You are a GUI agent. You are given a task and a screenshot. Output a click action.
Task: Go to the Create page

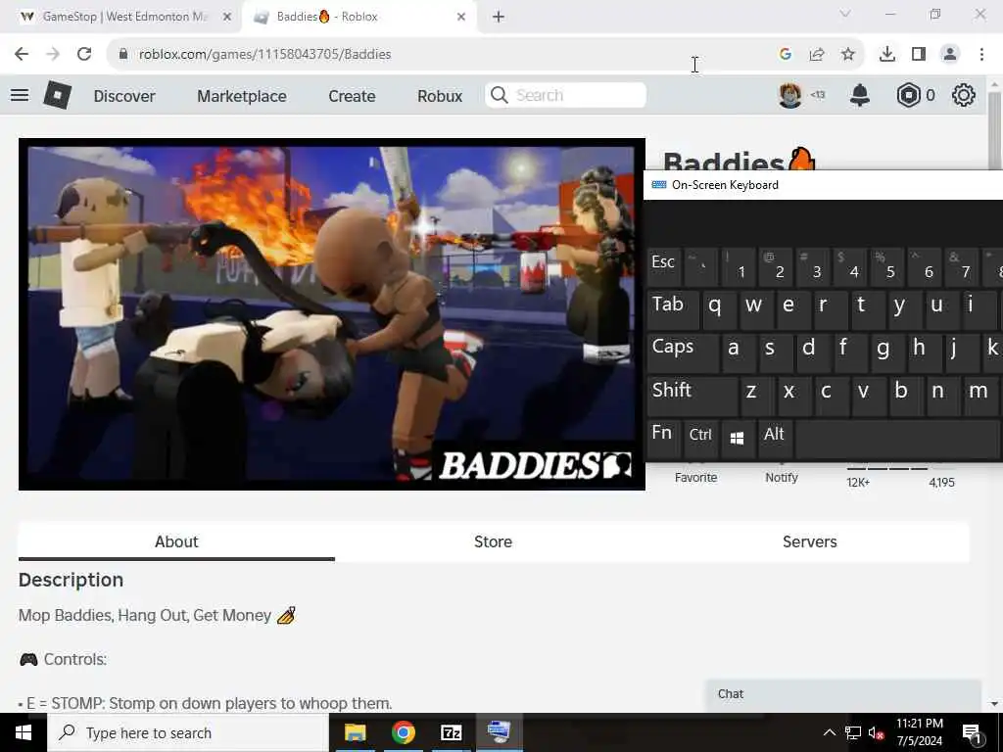tap(352, 96)
